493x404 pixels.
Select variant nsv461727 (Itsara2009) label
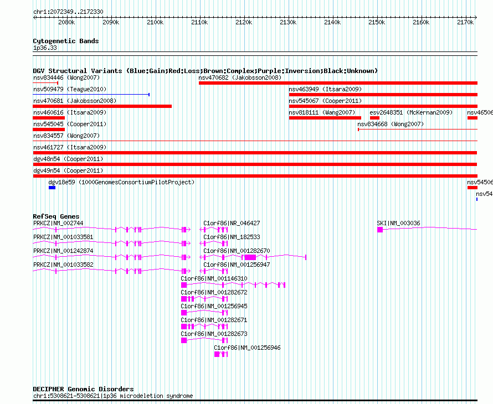pyautogui.click(x=70, y=147)
